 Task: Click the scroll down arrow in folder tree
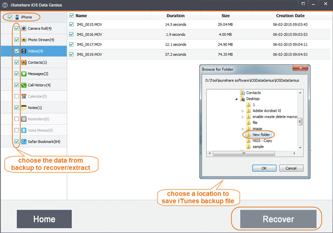click(x=300, y=148)
